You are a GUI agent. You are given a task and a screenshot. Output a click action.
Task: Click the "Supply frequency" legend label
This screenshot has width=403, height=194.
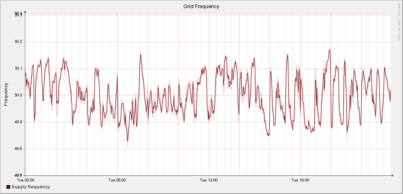(x=30, y=187)
